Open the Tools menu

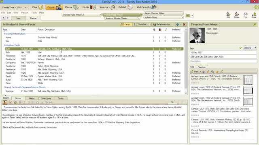tap(34, 12)
